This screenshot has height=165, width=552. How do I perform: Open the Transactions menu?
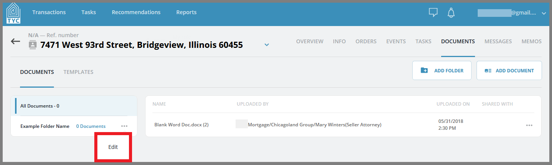(x=49, y=12)
